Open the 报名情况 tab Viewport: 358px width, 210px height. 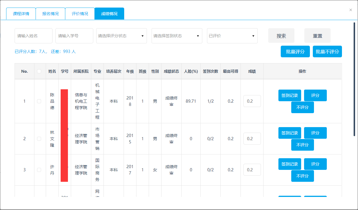(x=50, y=14)
